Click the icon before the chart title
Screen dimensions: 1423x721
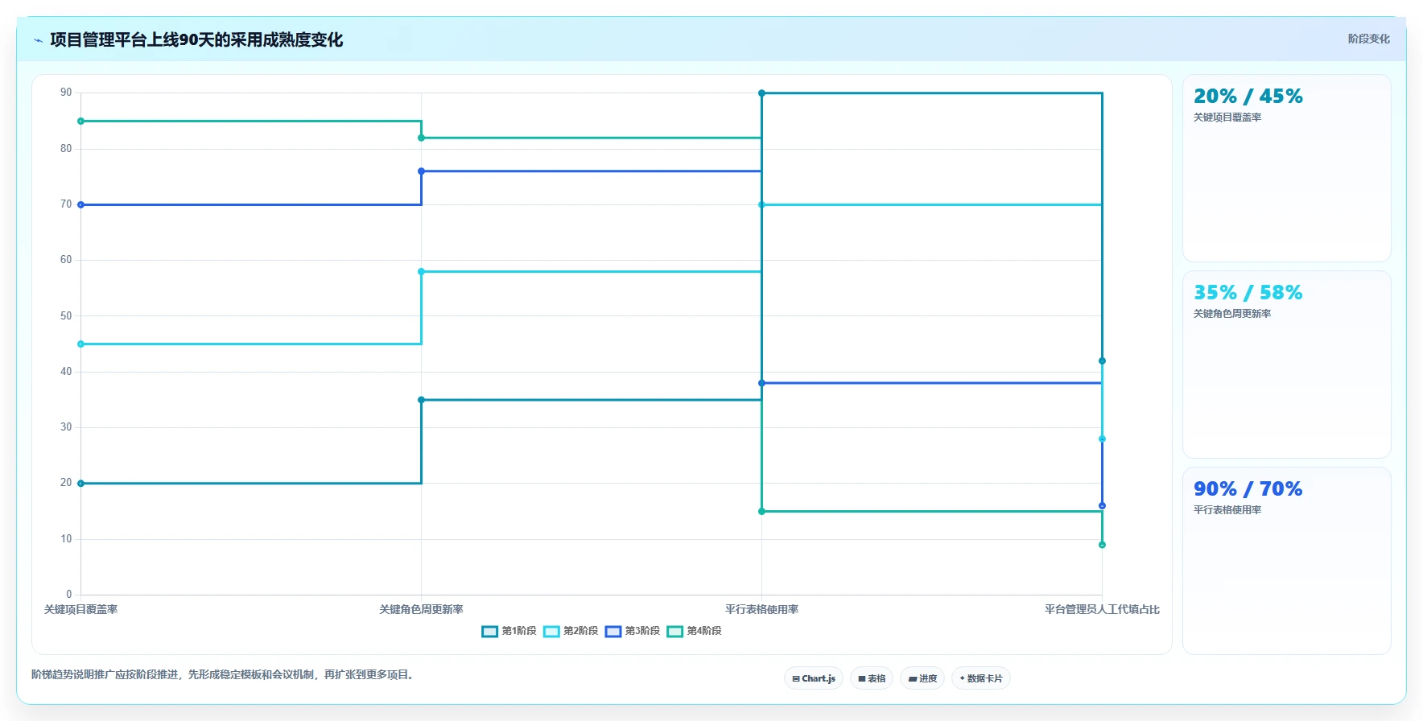(x=38, y=40)
